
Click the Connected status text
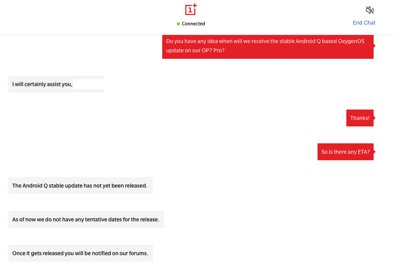pyautogui.click(x=193, y=24)
